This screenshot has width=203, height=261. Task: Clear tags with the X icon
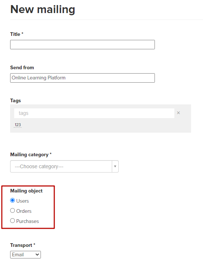[x=178, y=113]
